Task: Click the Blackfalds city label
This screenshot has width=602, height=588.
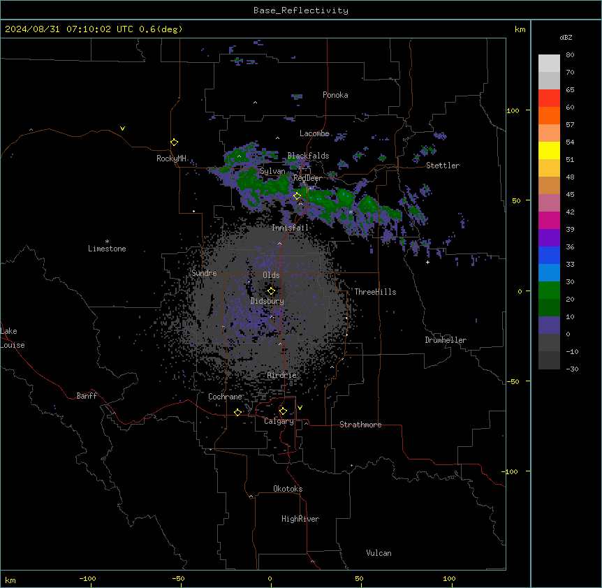Action: [x=308, y=156]
